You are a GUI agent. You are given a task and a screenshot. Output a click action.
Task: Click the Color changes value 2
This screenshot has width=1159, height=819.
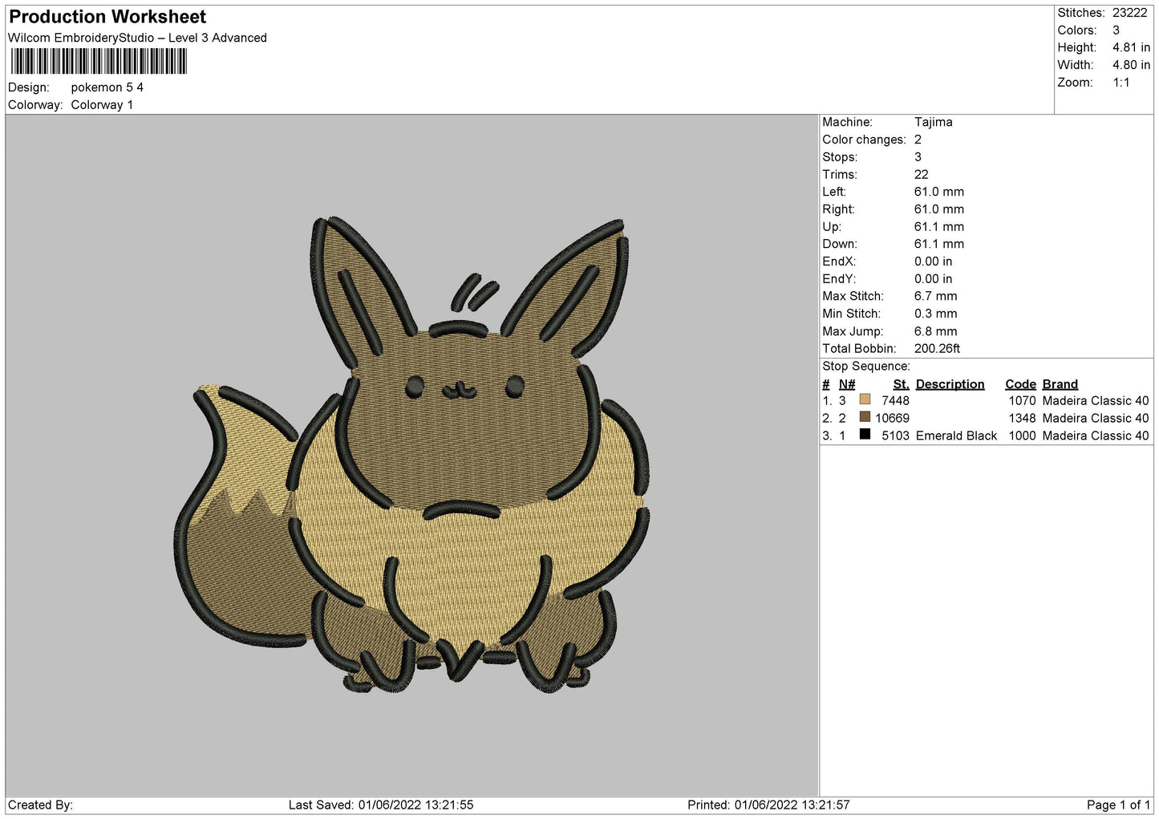point(918,140)
